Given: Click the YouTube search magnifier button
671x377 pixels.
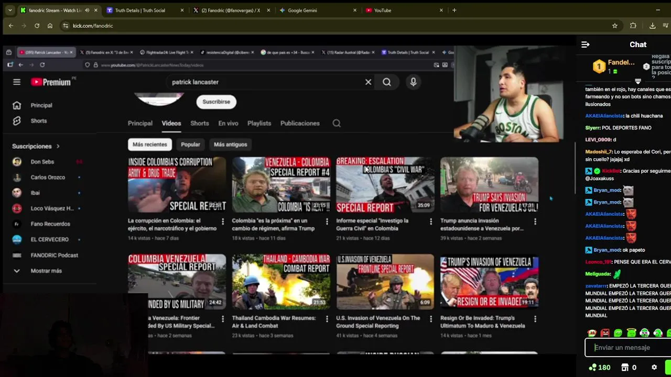Looking at the screenshot, I should tap(387, 82).
